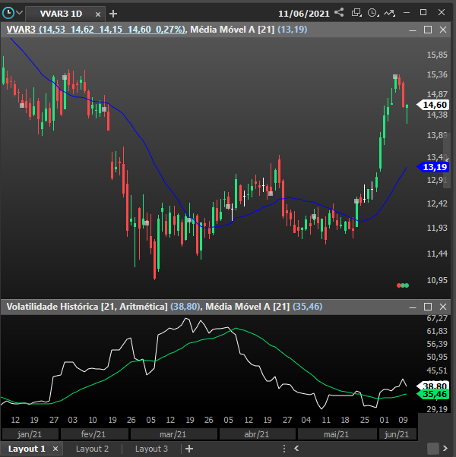Open the three-dot layout options menu

tap(284, 449)
